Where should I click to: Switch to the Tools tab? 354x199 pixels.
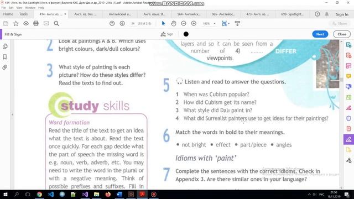pyautogui.click(x=23, y=14)
